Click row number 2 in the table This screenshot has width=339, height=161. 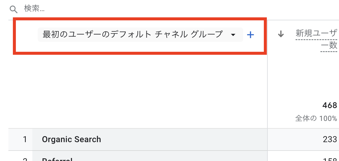point(25,160)
